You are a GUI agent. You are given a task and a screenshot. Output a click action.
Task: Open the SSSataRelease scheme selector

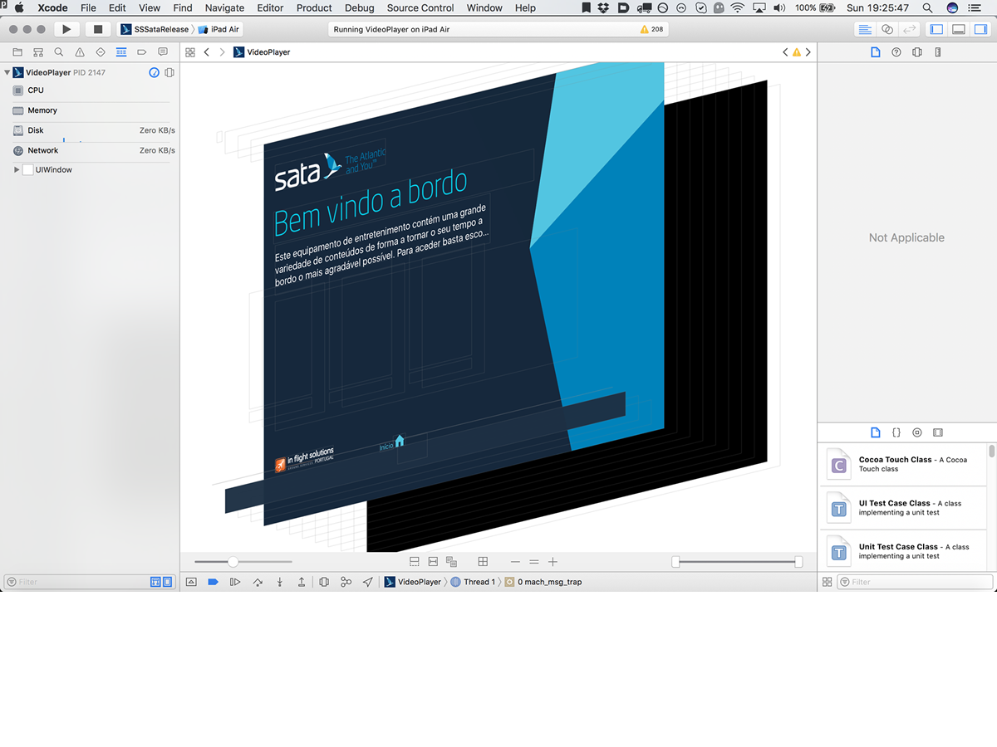click(x=155, y=29)
